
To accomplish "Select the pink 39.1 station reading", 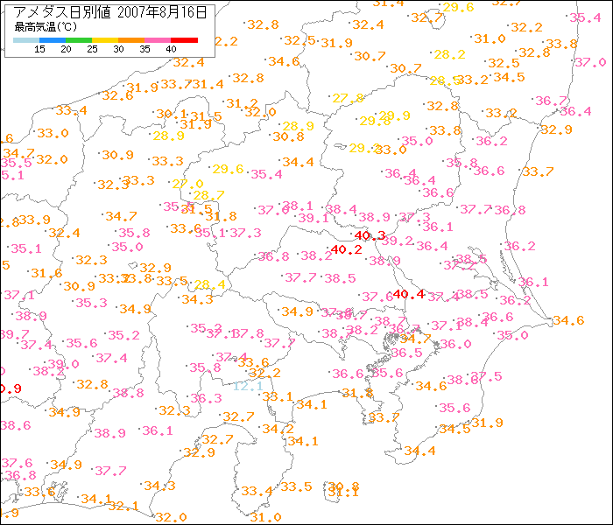I will pos(313,218).
